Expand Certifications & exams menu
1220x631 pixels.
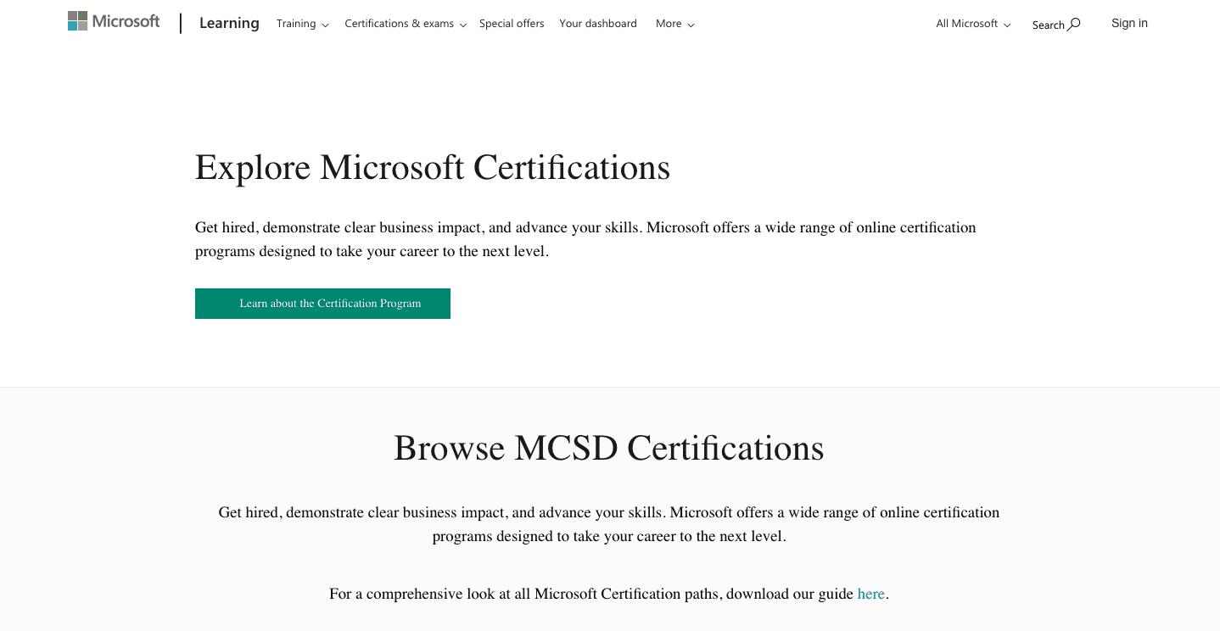point(406,24)
